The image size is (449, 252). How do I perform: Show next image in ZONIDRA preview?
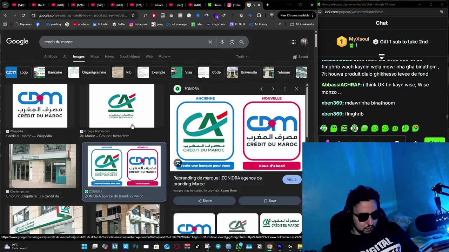[x=273, y=89]
